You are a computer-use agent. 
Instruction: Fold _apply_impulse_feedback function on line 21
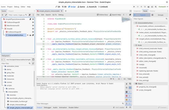pos(47,69)
